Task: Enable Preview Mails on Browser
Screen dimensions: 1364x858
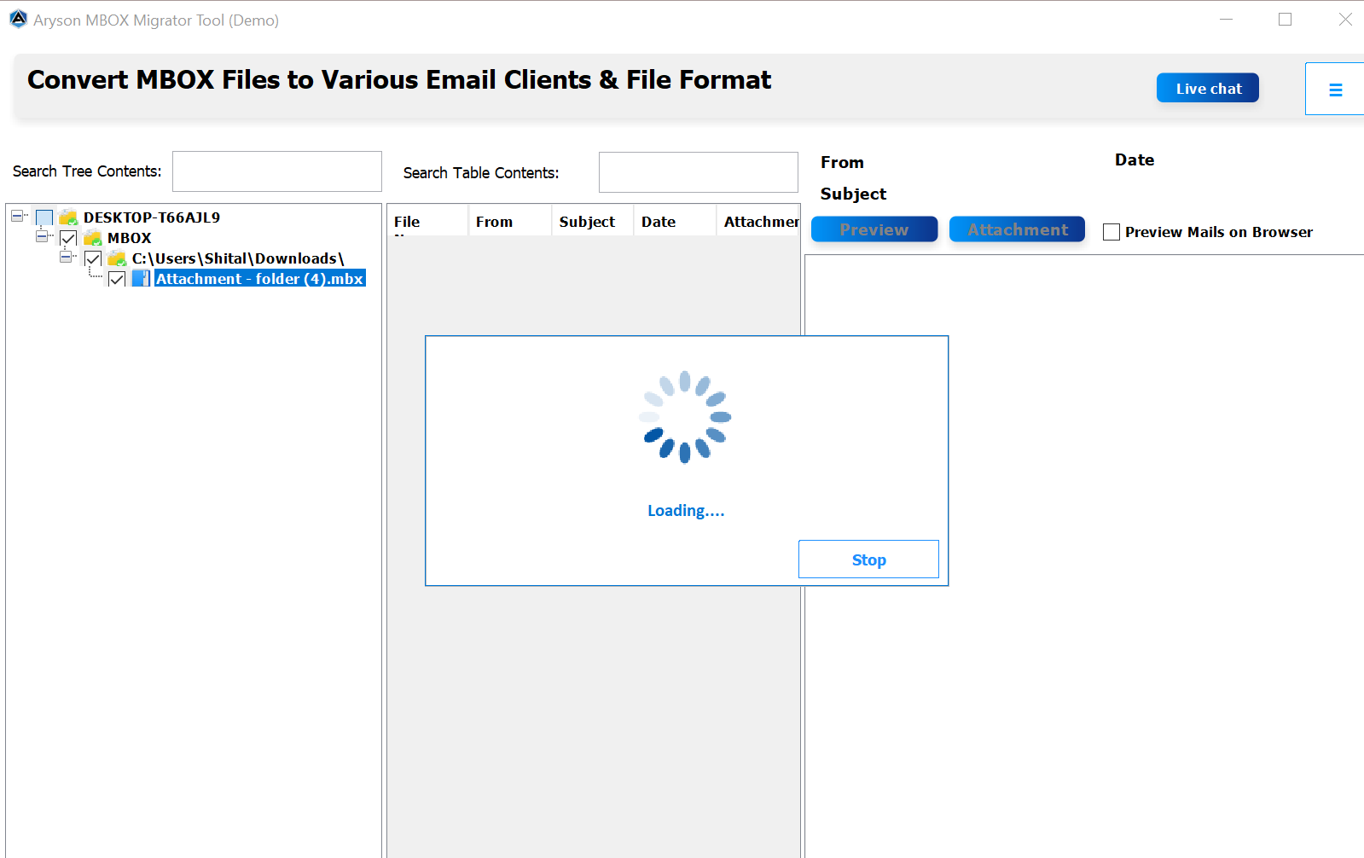Action: coord(1111,232)
